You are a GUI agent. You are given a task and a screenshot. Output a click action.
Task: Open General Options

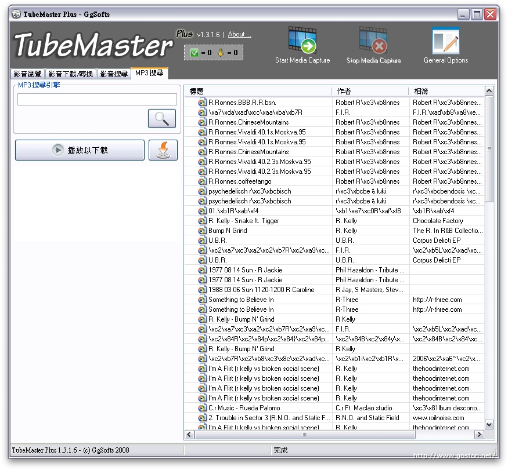click(x=446, y=45)
